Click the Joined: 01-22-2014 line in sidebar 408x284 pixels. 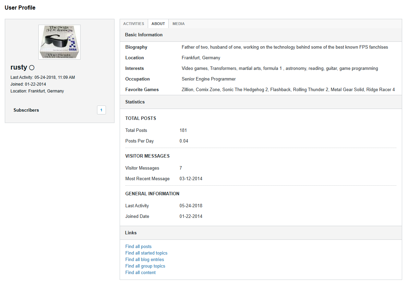click(x=28, y=84)
